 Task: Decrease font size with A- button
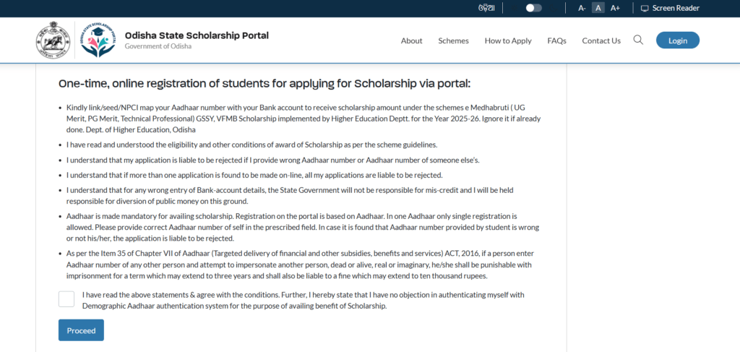pyautogui.click(x=582, y=8)
